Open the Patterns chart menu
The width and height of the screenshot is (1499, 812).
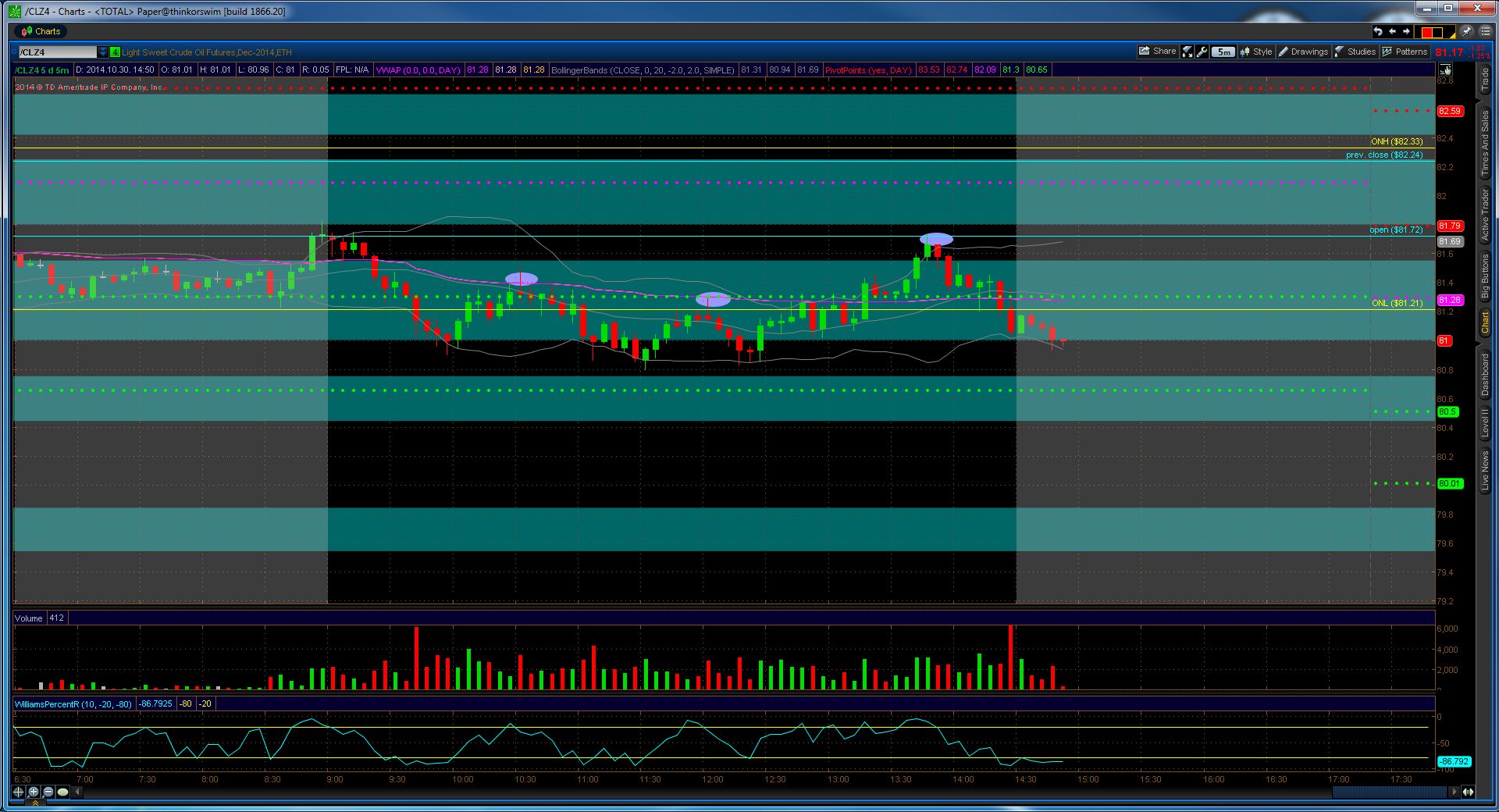click(x=1405, y=52)
